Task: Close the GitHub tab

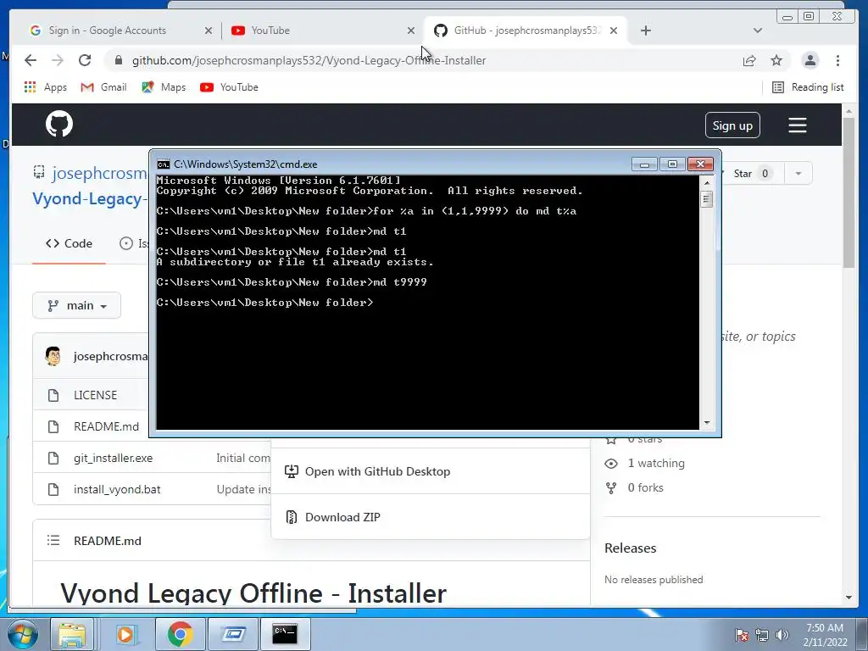Action: [x=614, y=31]
